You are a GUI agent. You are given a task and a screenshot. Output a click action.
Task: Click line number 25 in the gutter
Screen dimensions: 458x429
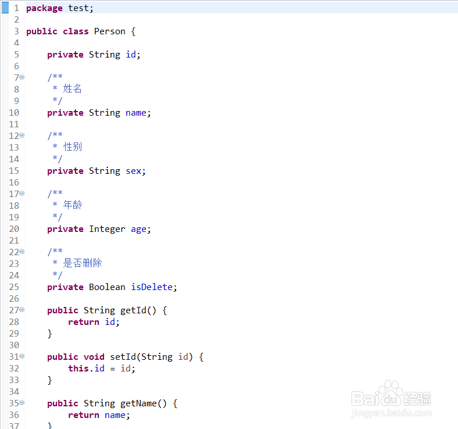[x=14, y=287]
